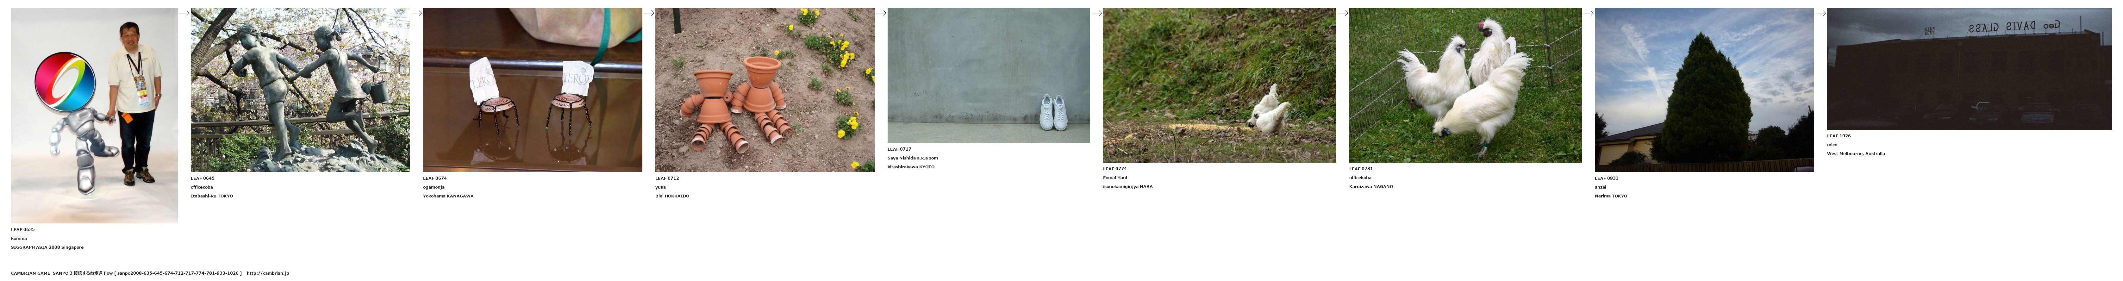Screen dimensions: 2123x281
Task: Click the arrow before the single chicken photo
Action: tap(1097, 13)
